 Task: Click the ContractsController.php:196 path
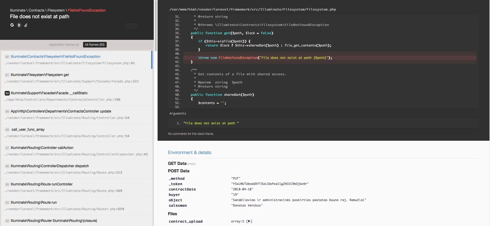point(62,100)
